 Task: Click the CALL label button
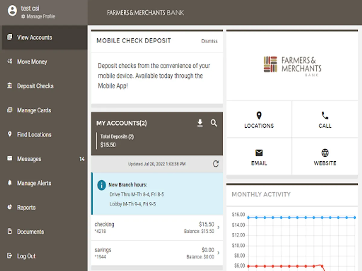[325, 126]
